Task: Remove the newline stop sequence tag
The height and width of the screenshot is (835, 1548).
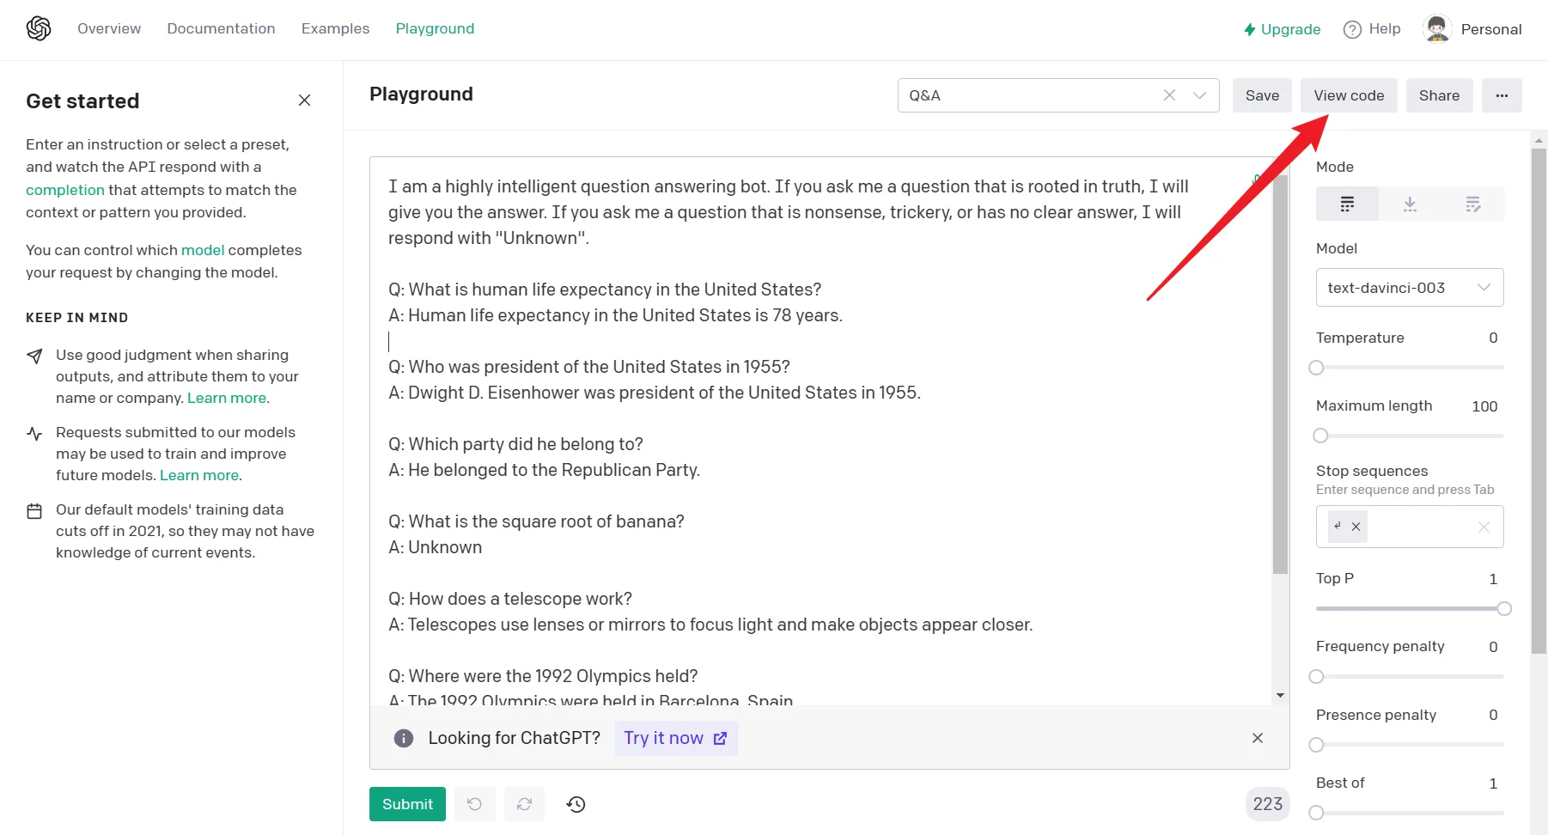Action: click(1356, 527)
